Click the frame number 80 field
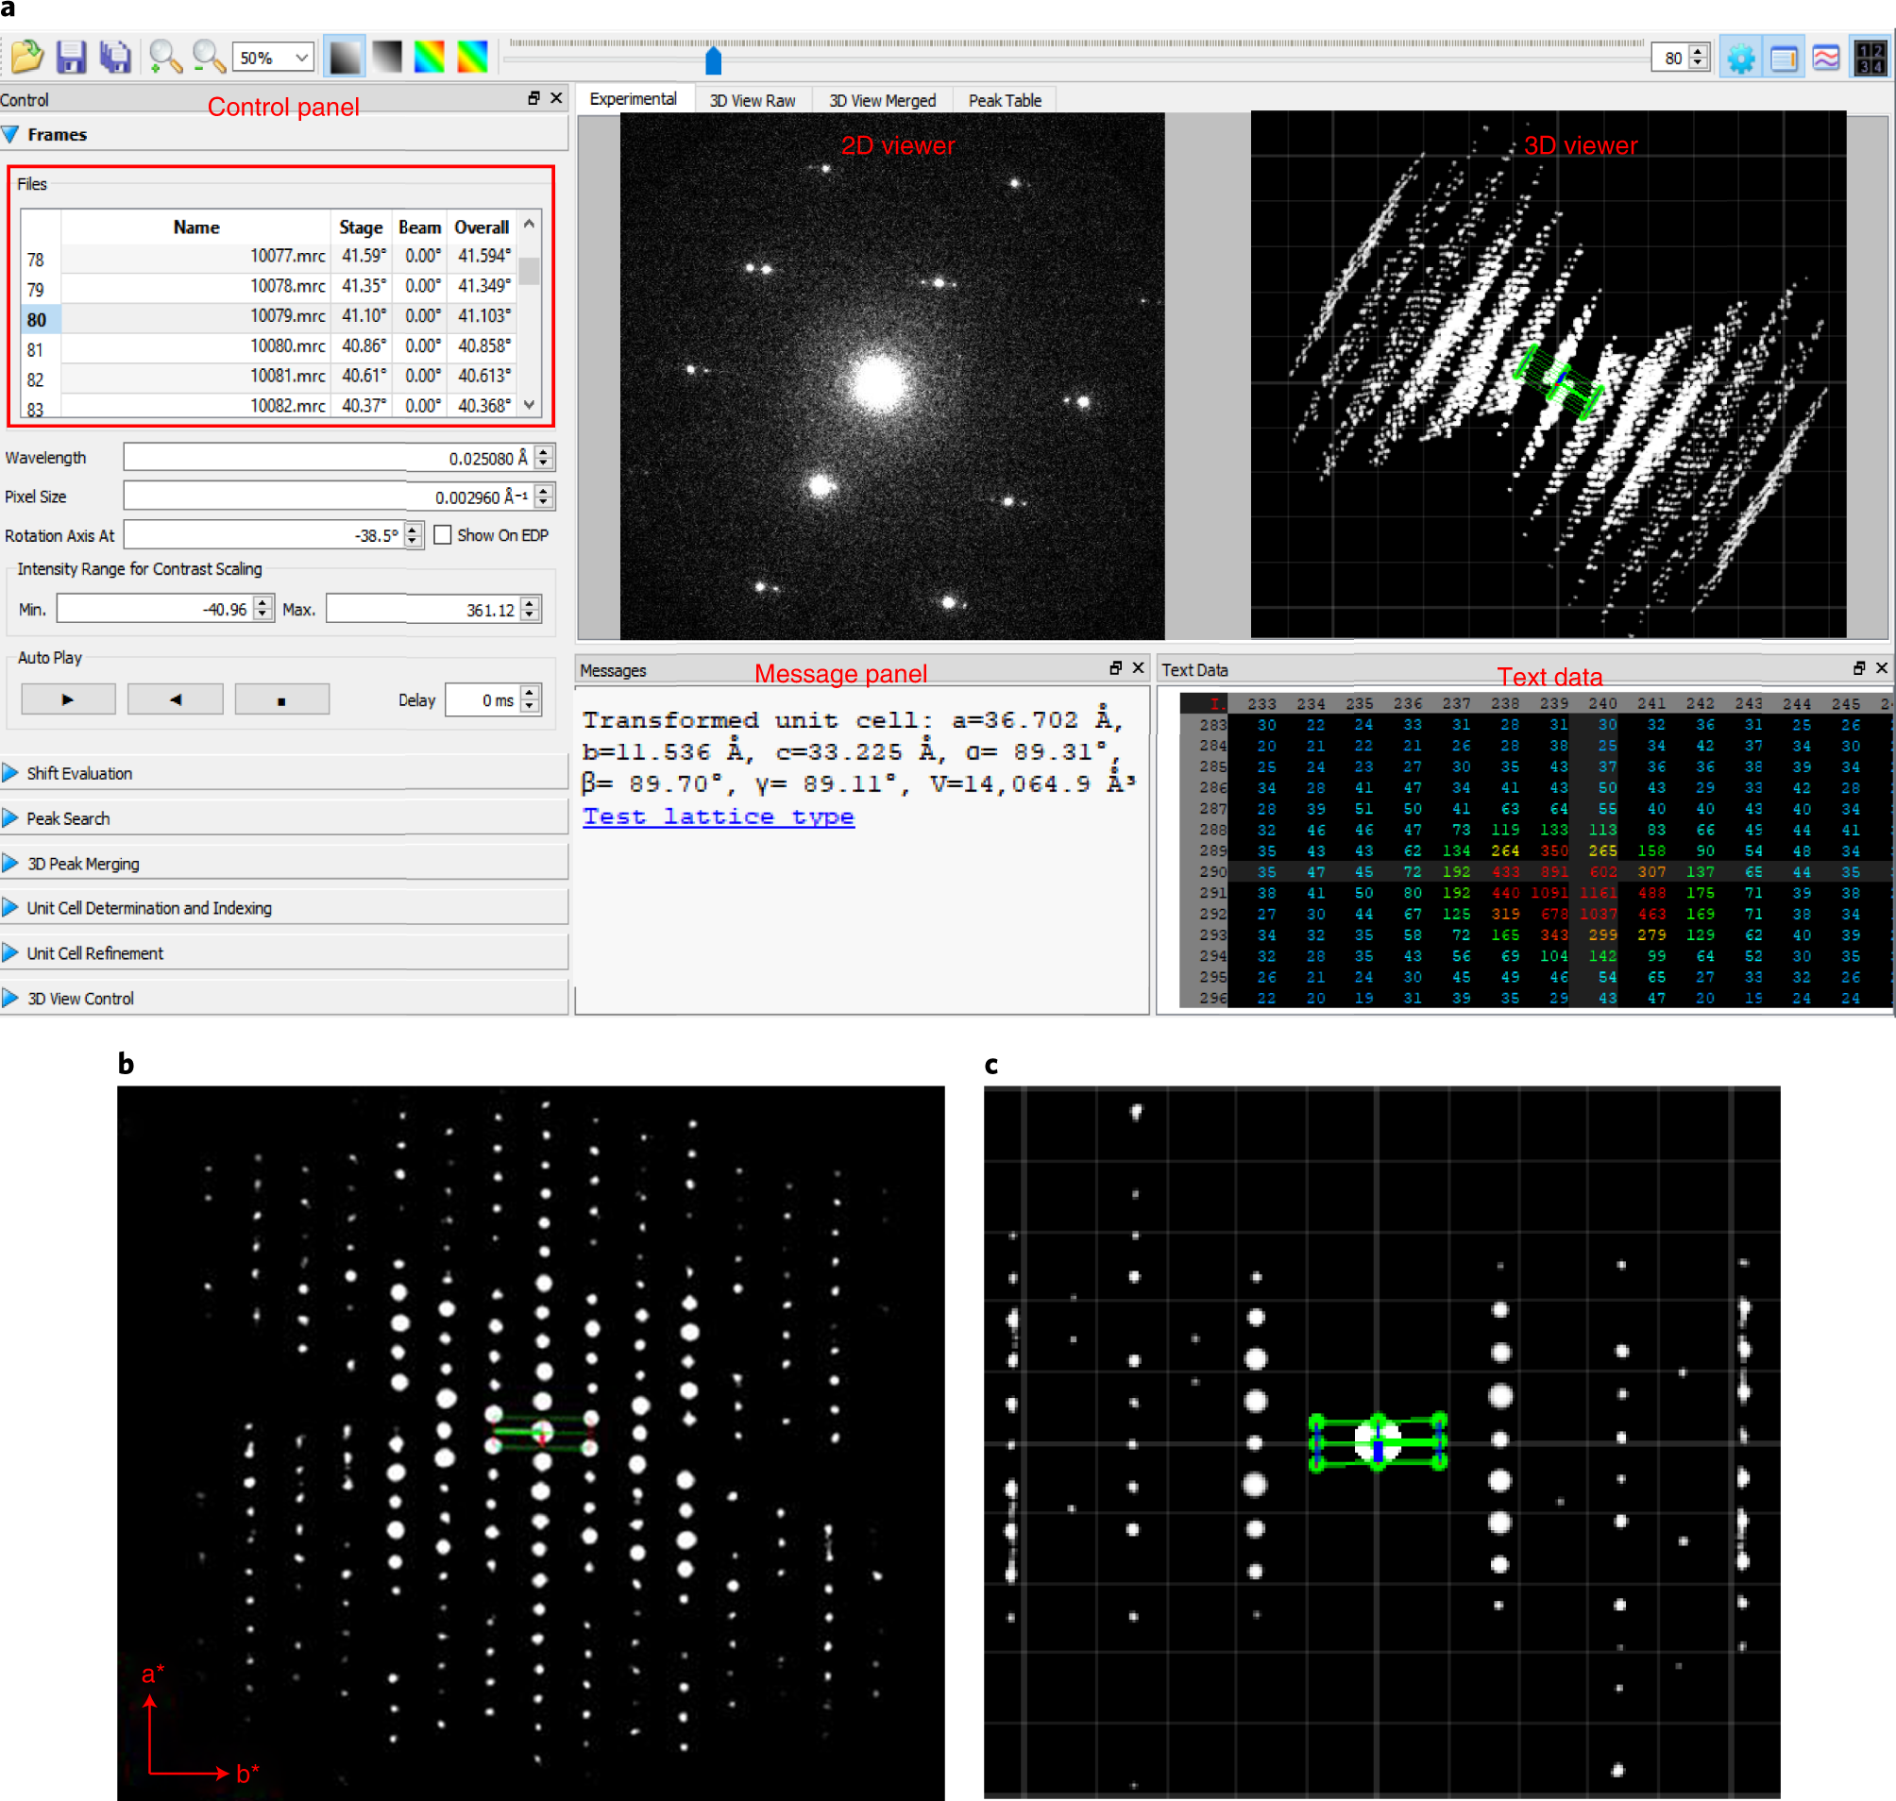Screen dimensions: 1896x1801 [x=1669, y=58]
